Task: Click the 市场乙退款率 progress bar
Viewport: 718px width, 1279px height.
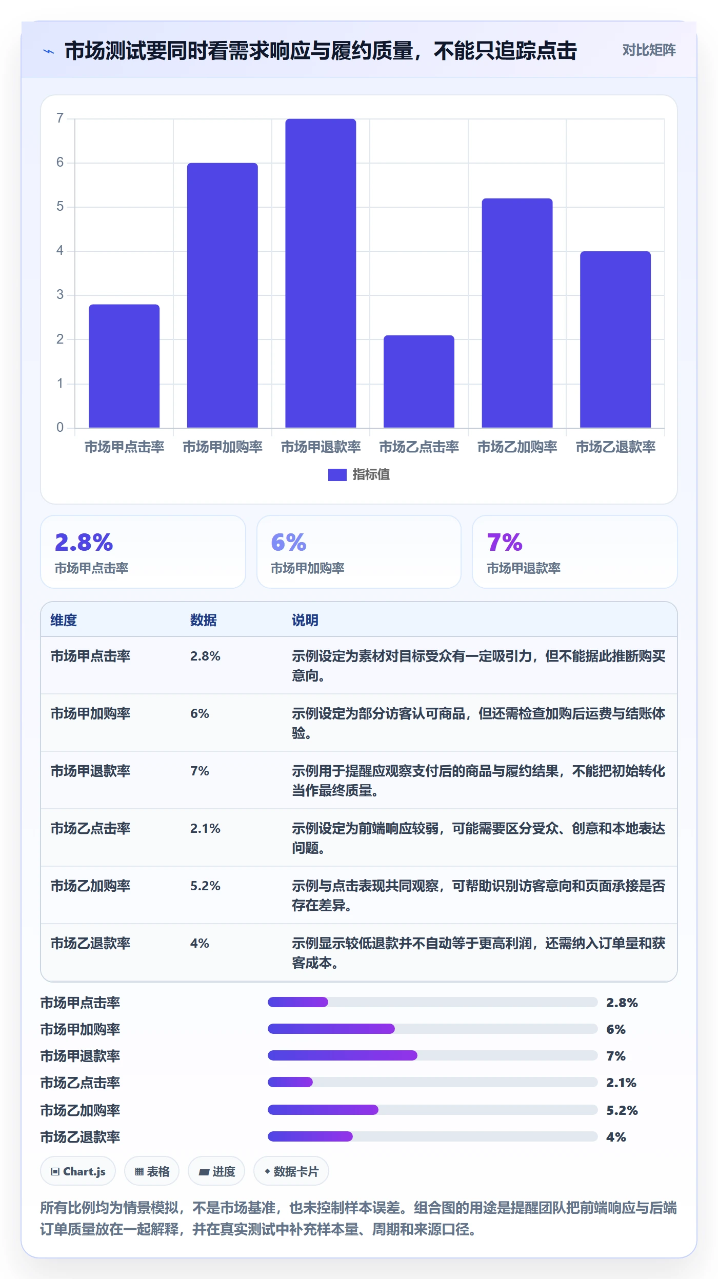Action: click(433, 1136)
